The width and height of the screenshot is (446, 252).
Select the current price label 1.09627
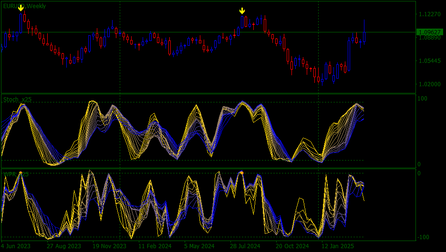point(429,32)
